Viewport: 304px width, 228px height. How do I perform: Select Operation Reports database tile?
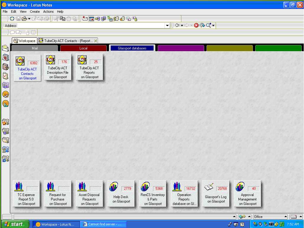(x=184, y=194)
